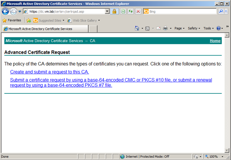Click the Read Mail envelope icon
The height and width of the screenshot is (160, 231).
(x=158, y=28)
